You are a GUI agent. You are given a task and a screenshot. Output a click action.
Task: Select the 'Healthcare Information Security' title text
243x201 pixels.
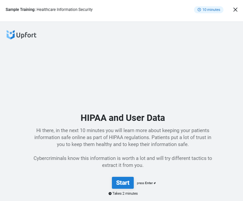65,10
